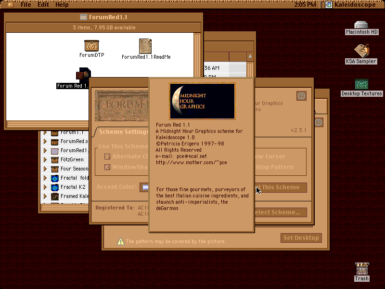Click the This Scheme button
Image resolution: width=385 pixels, height=289 pixels.
[281, 187]
